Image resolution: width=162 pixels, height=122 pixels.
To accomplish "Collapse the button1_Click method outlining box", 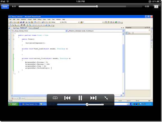I will 14,58.
